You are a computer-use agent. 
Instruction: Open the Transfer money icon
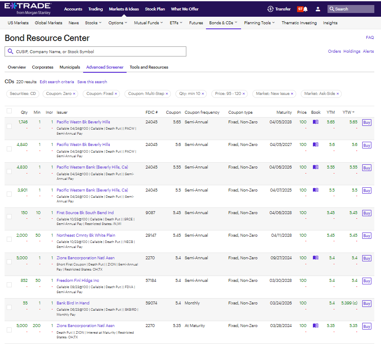pos(270,9)
